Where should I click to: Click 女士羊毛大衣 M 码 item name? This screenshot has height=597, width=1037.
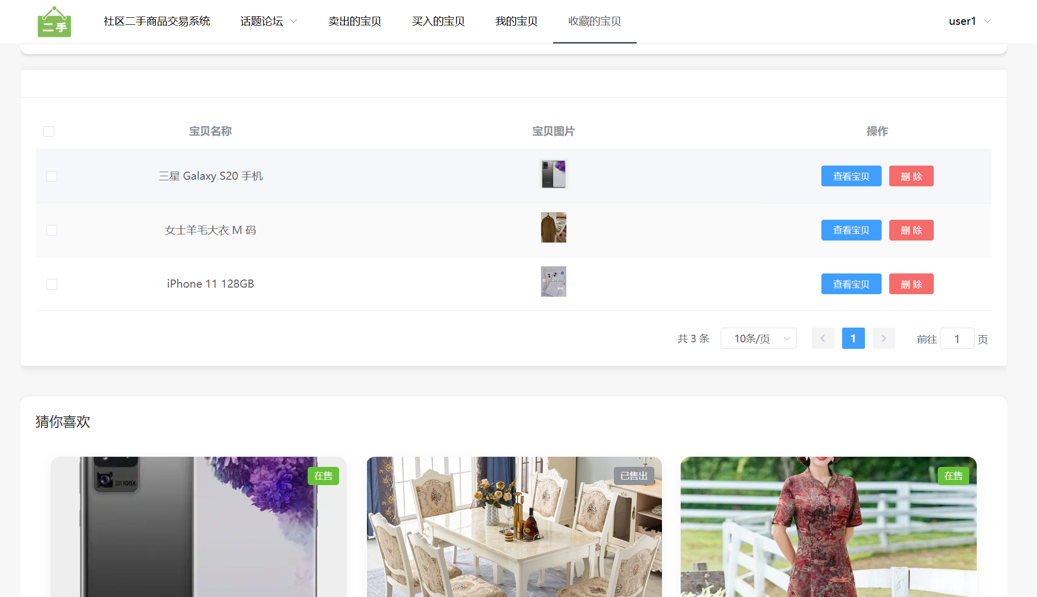click(x=211, y=230)
